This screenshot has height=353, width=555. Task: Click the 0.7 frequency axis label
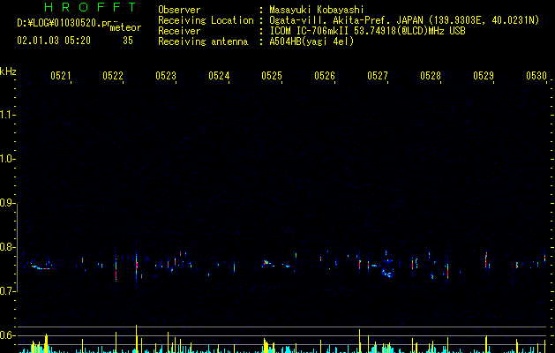click(7, 291)
